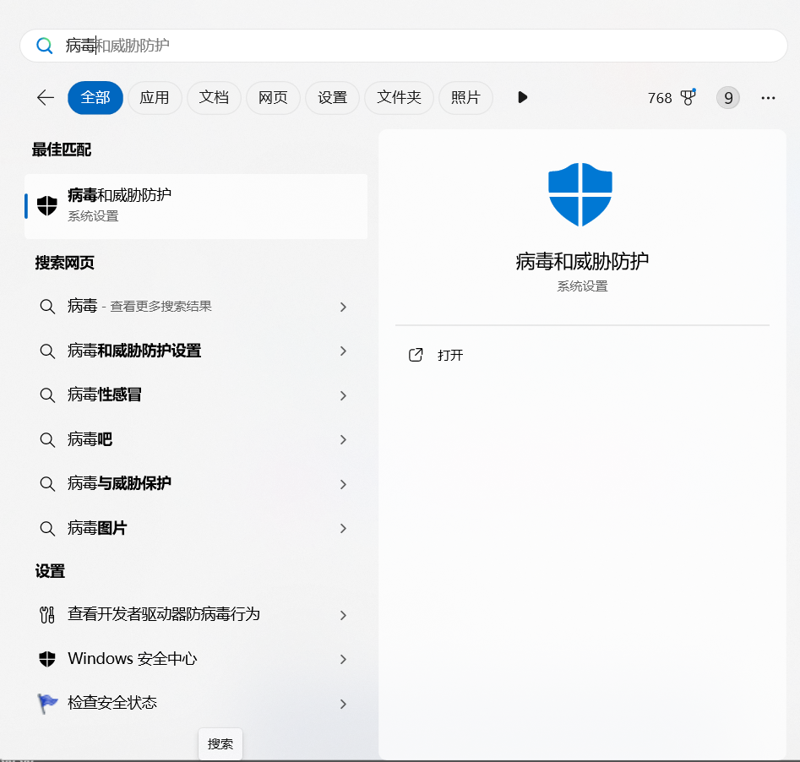Click the Windows 安全中心 settings text
Viewport: 800px width, 762px height.
(133, 659)
